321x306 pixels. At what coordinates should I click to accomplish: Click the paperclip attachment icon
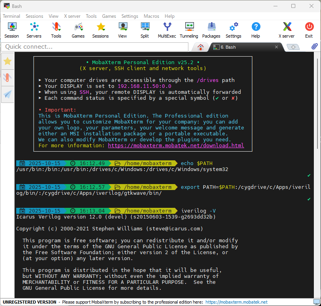315,47
